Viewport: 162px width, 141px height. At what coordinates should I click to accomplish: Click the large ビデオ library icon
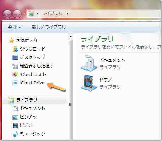pyautogui.click(x=89, y=84)
